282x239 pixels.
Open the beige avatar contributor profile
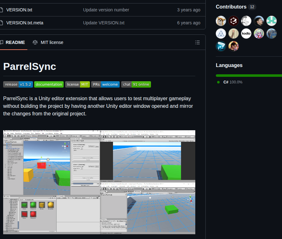tap(234, 34)
